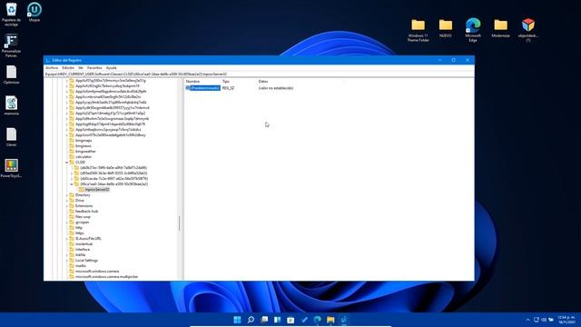Image resolution: width=581 pixels, height=327 pixels.
Task: Open the Optimizar desktop file
Action: coord(11,74)
